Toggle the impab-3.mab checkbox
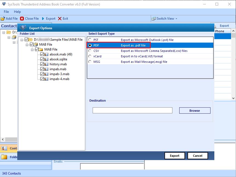 (42, 74)
